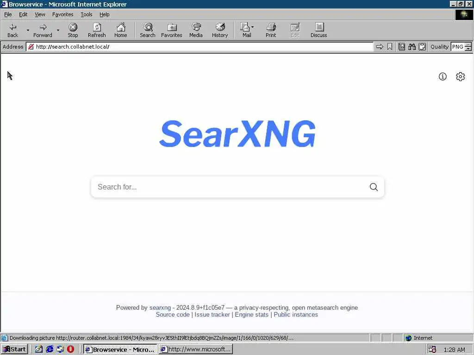Open the Back history dropdown arrow
Screen dimensions: 474x355
pyautogui.click(x=28, y=30)
